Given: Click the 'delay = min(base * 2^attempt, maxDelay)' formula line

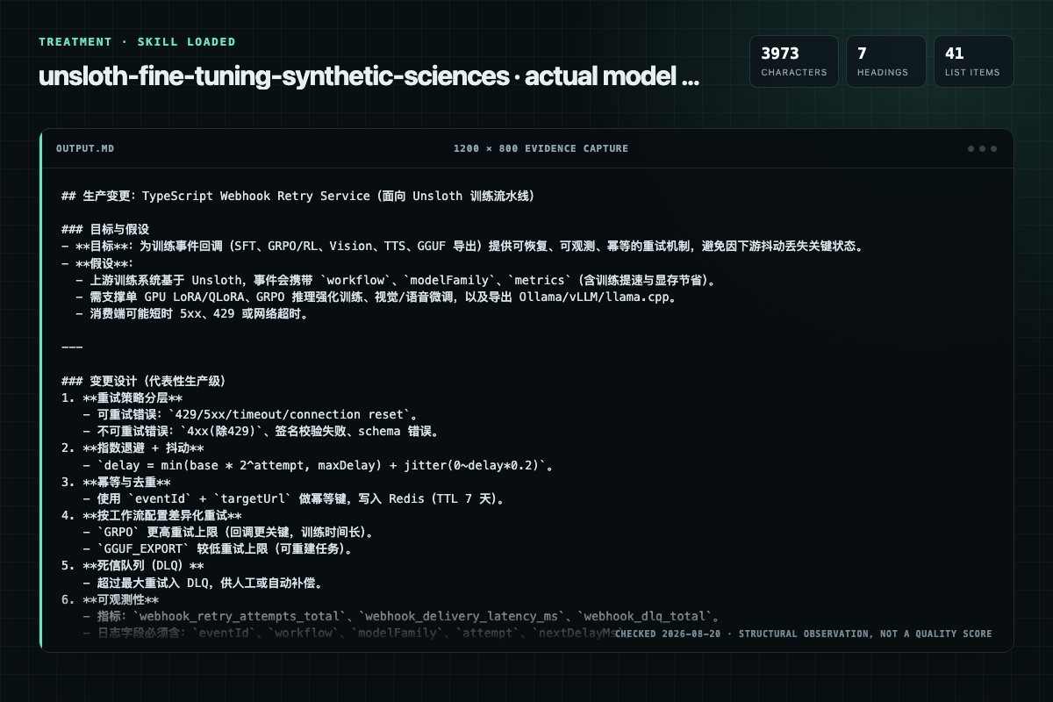Looking at the screenshot, I should (x=320, y=465).
